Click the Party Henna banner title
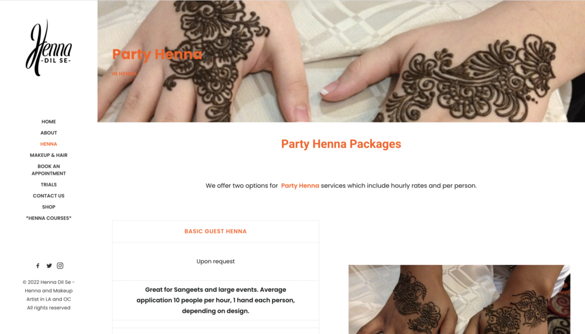The height and width of the screenshot is (334, 585). [x=157, y=54]
